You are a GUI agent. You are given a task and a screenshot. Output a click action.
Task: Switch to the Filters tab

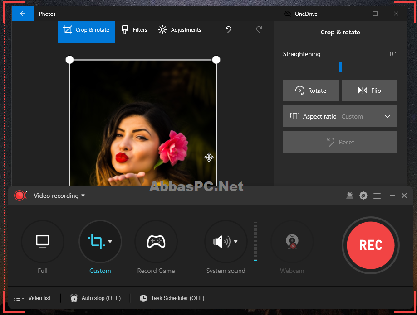click(x=134, y=30)
